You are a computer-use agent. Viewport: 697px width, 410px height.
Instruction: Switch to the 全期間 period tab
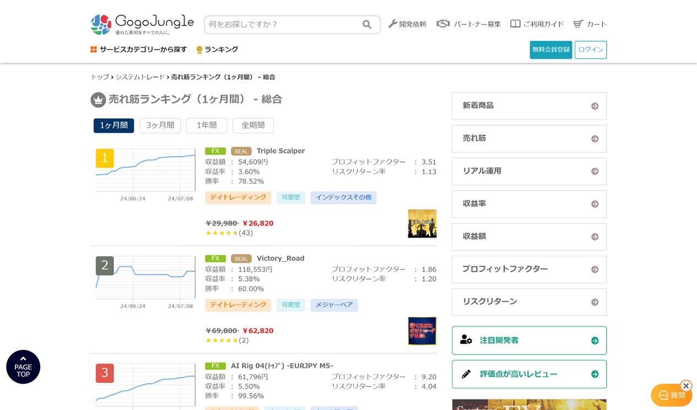[253, 125]
